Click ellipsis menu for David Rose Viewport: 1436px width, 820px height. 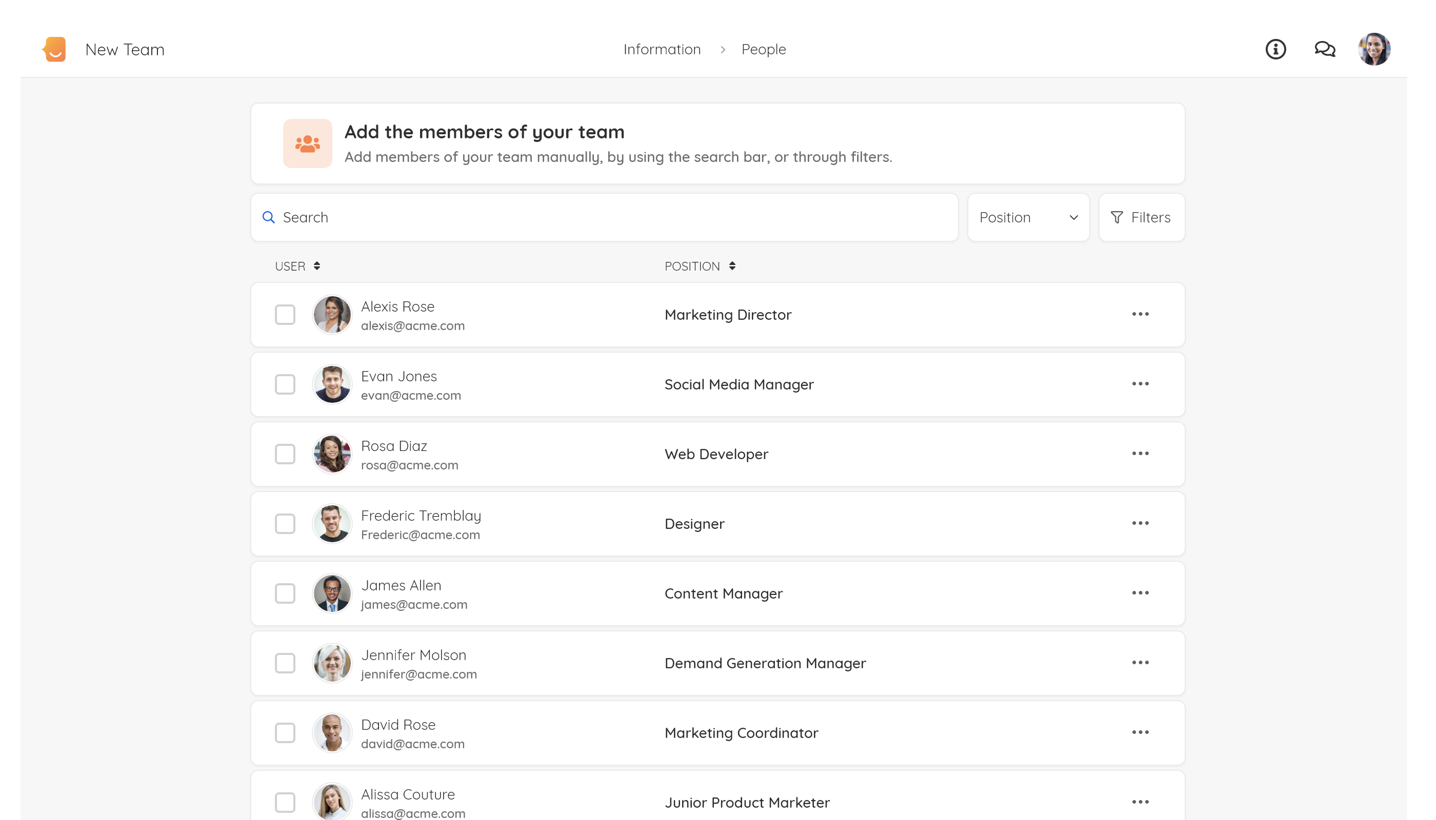click(x=1140, y=732)
